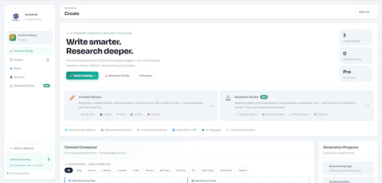Viewport: 382px width, 183px height.
Task: Select the Caption template filter
Action: pyautogui.click(x=243, y=170)
